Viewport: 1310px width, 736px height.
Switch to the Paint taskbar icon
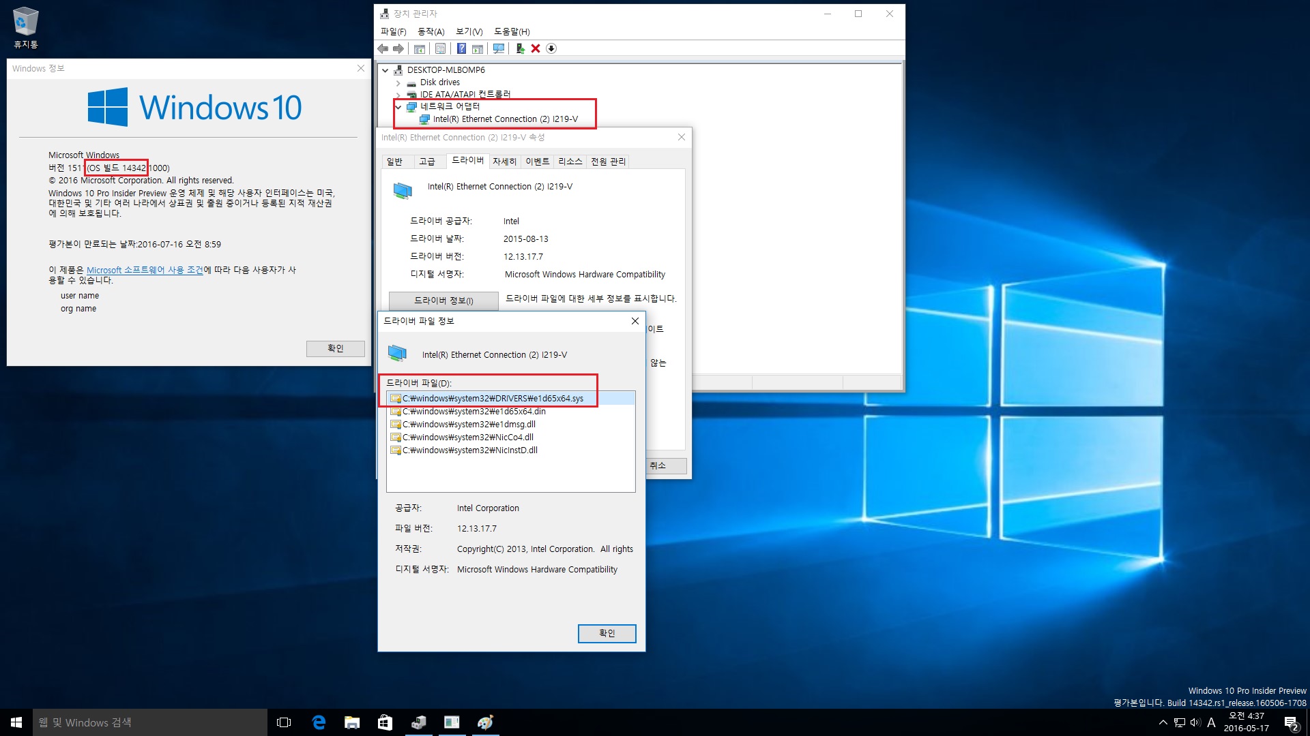(485, 722)
